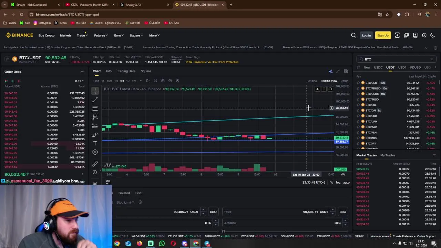This screenshot has width=441, height=248.
Task: Expand the Square menu
Action: pyautogui.click(x=136, y=35)
